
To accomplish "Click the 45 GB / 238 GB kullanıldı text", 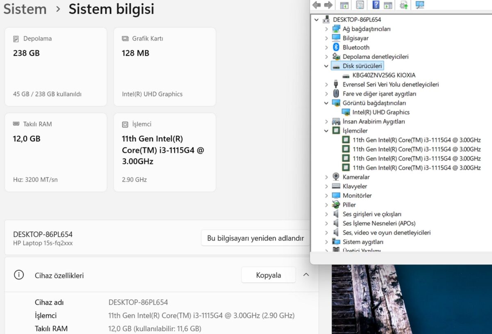I will (47, 94).
